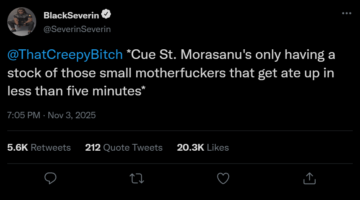Viewport: 360px width, 200px height.
Task: Click the 5.6K retweet count number
Action: pyautogui.click(x=18, y=147)
